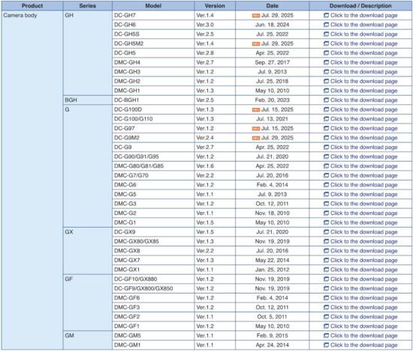The image size is (413, 352).
Task: Go to download page for DMC-G2
Action: [363, 213]
